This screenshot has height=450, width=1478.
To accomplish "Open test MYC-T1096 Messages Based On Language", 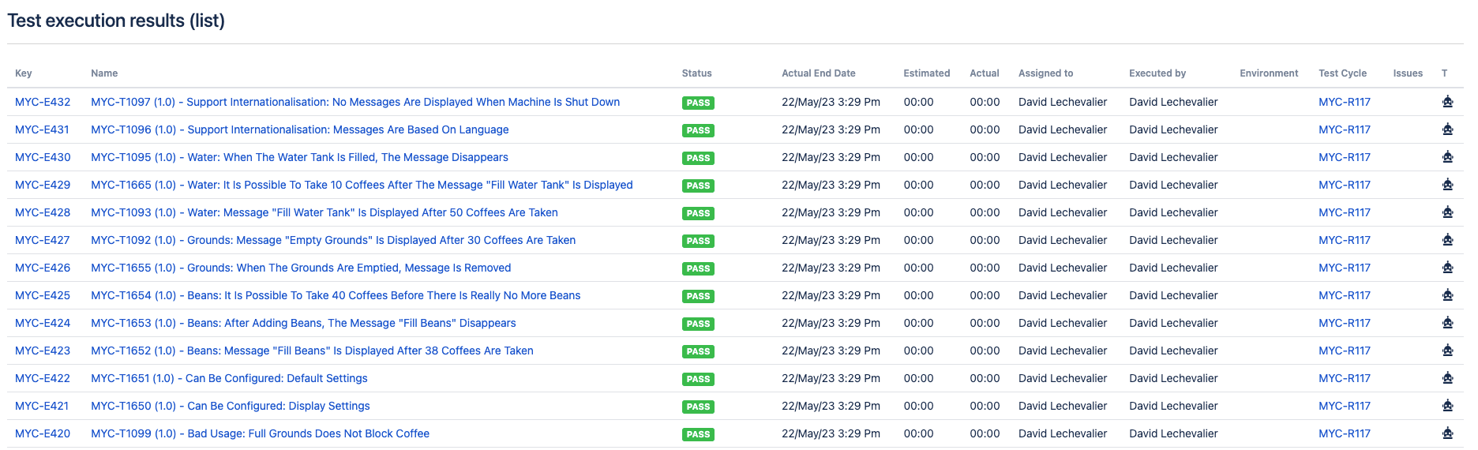I will [300, 129].
